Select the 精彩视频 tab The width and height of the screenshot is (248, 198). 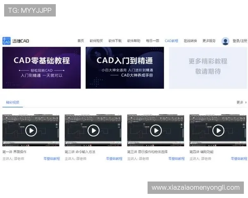click(x=13, y=102)
